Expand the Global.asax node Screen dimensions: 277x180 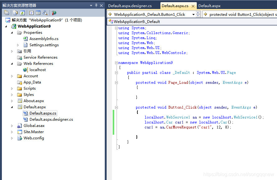click(x=12, y=126)
